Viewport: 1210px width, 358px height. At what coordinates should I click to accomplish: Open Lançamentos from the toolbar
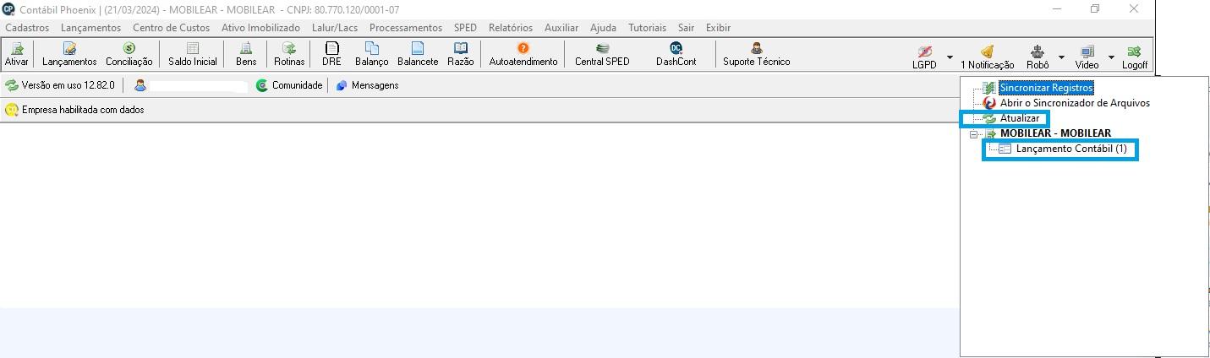[x=69, y=55]
